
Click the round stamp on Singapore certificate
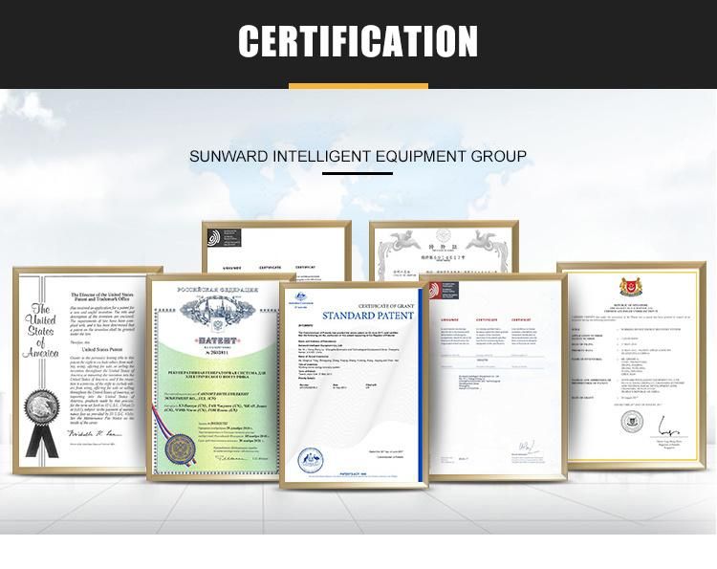(632, 422)
